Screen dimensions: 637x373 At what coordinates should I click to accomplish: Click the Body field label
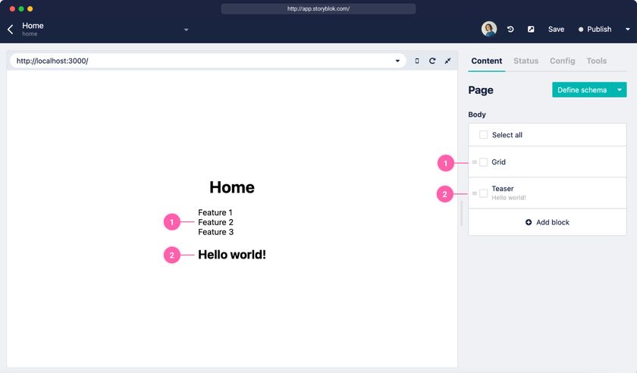coord(477,114)
